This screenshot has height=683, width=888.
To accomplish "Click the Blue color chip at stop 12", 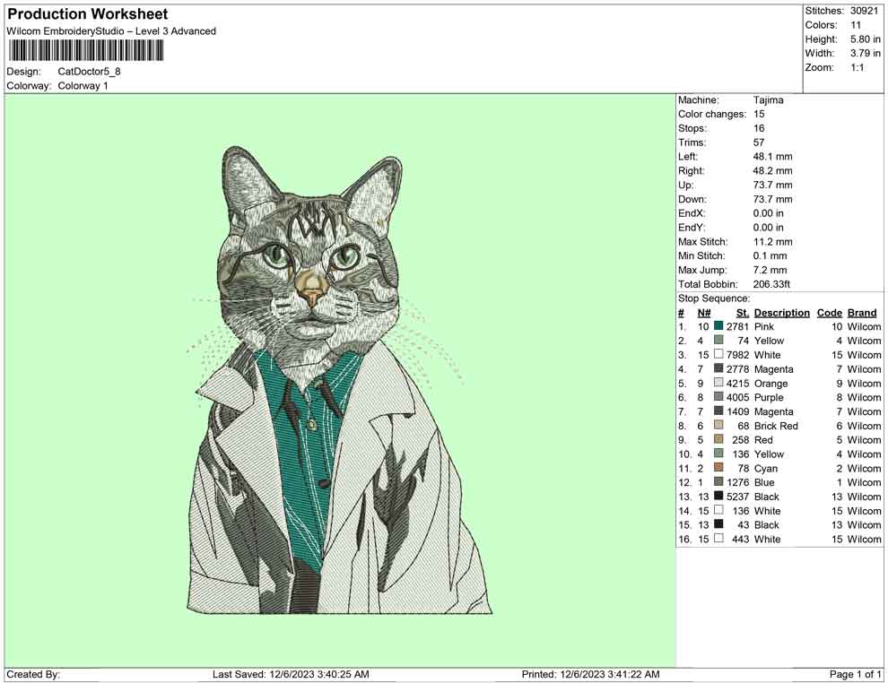I will (718, 482).
